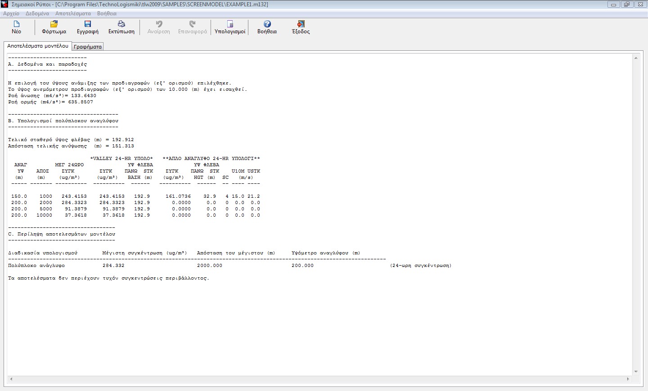648x391 pixels.
Task: Click the Νέο (New) file icon
Action: [17, 24]
